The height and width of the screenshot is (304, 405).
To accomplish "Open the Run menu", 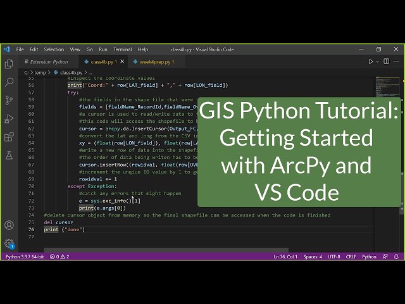I will pos(103,49).
